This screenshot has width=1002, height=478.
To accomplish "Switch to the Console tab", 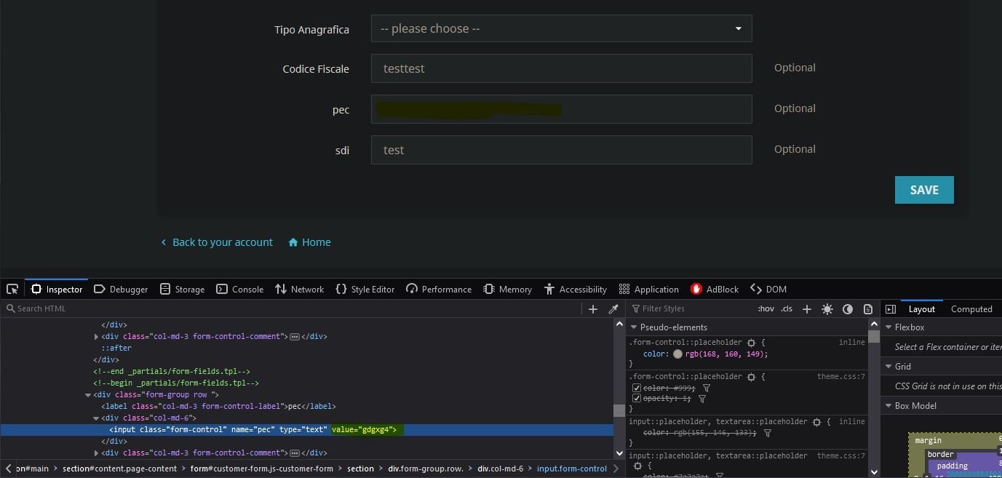I will [x=239, y=289].
